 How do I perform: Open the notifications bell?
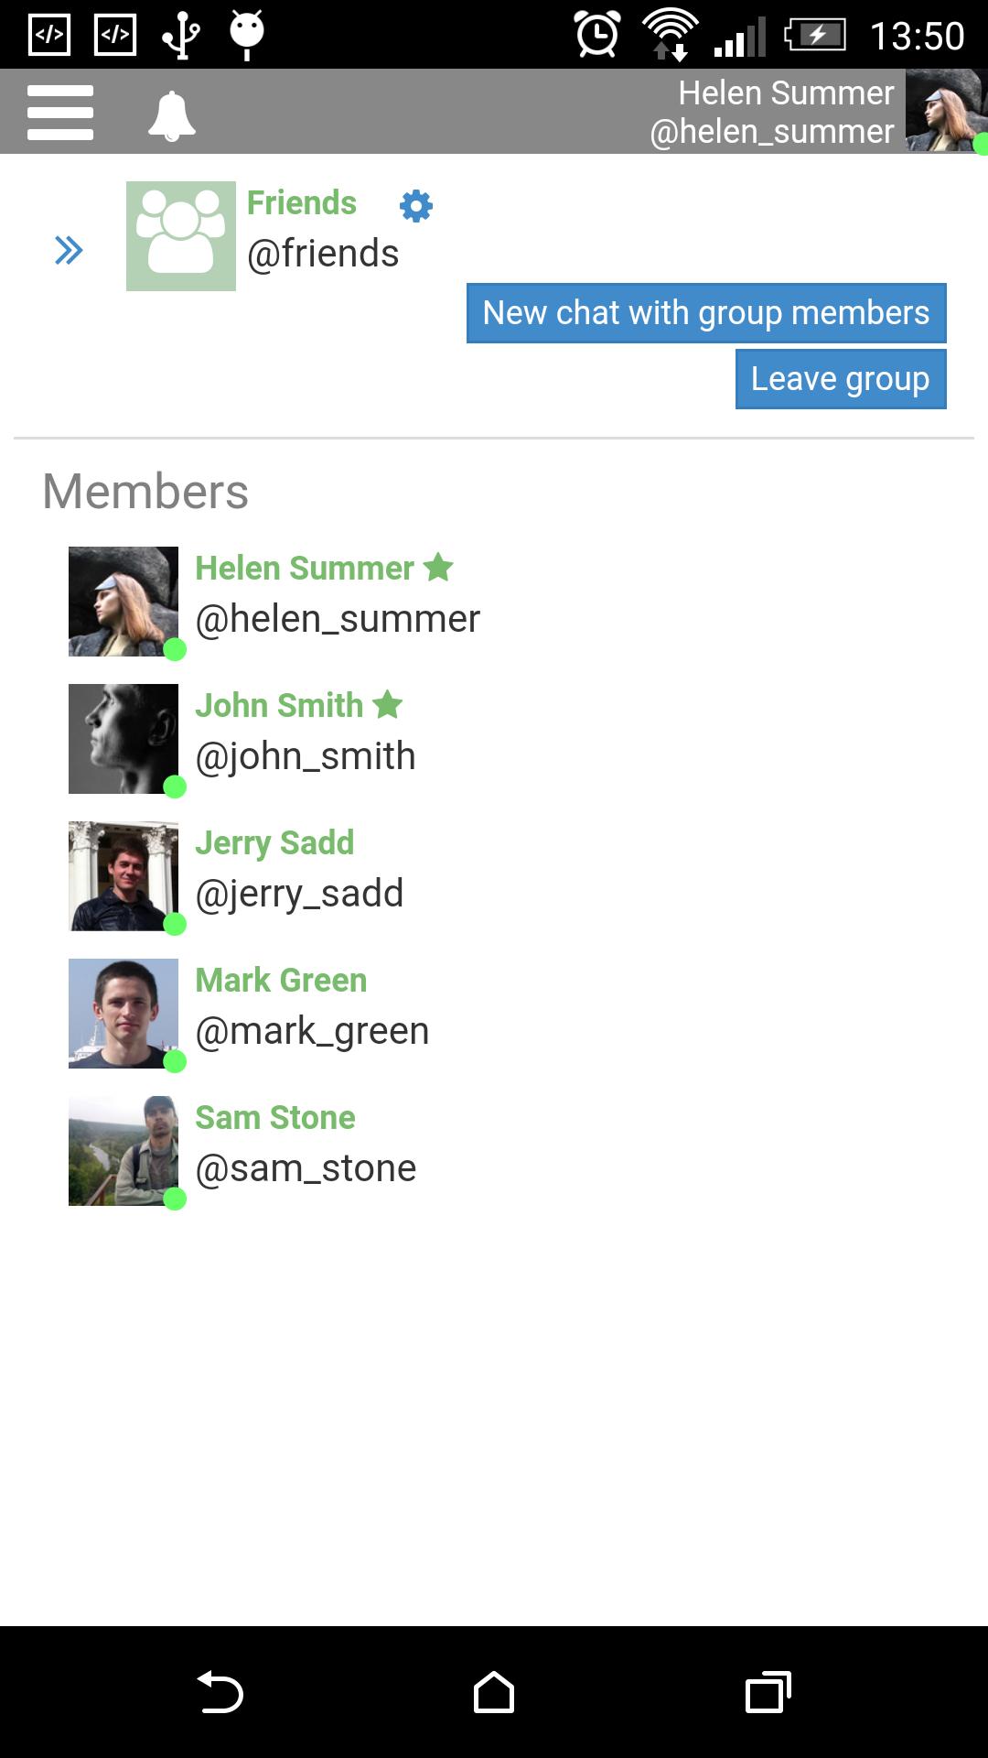(172, 115)
